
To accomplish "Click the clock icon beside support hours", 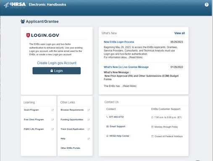I will point(152,117).
